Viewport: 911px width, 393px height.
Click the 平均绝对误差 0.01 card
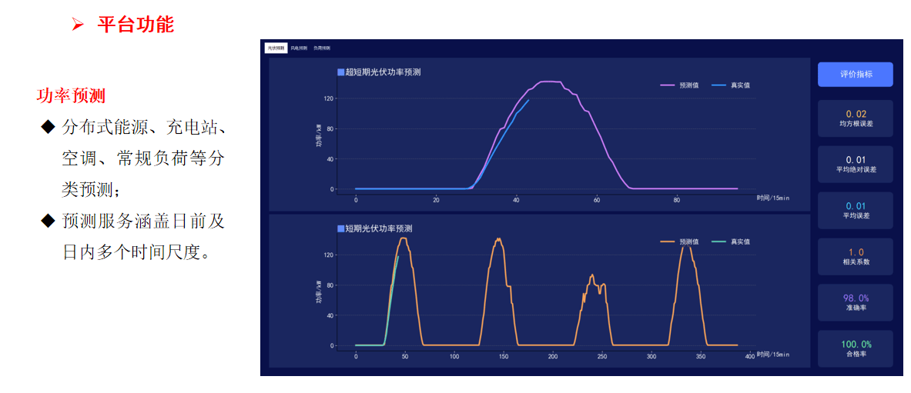point(856,165)
